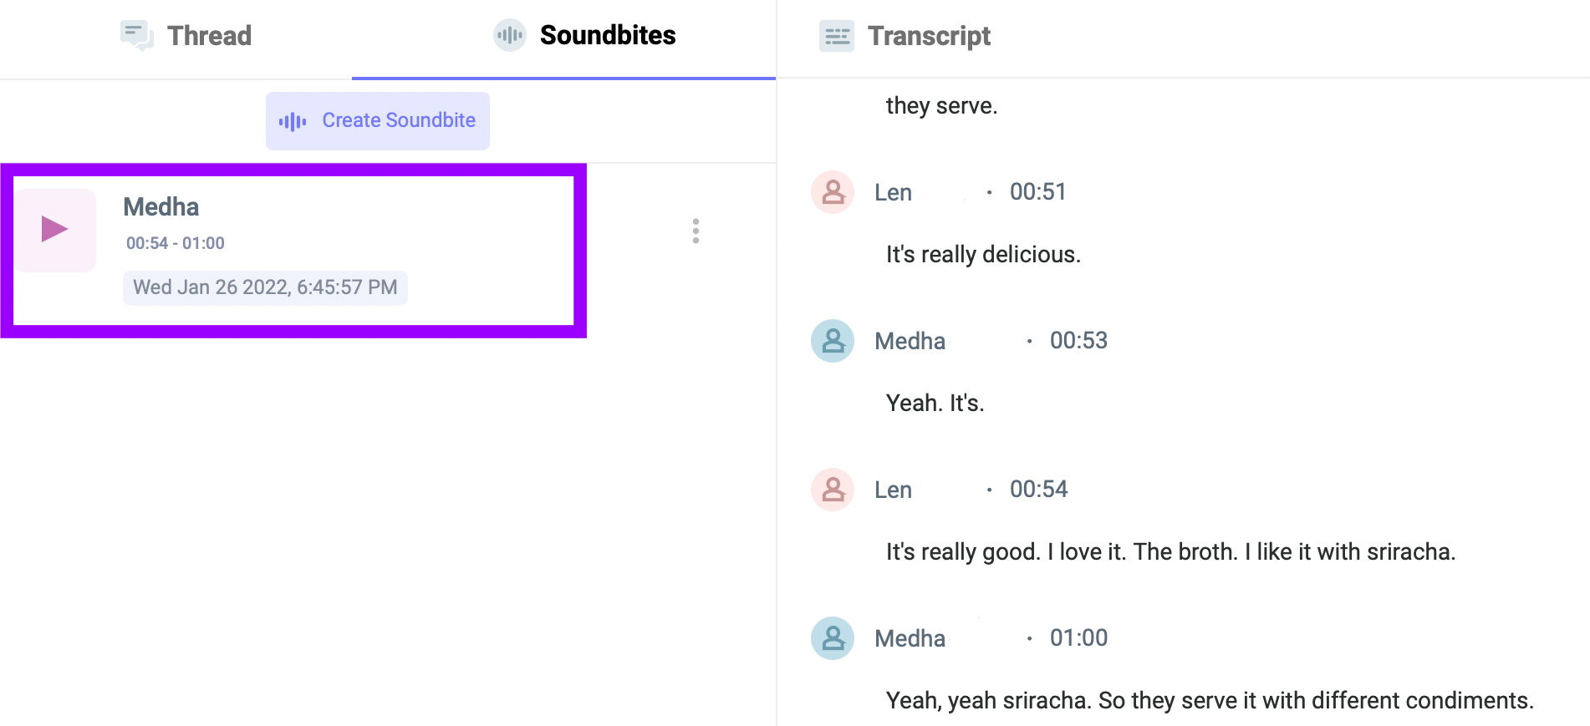Screen dimensions: 1590x726
Task: Click the waveform icon inside Create Soundbite
Action: click(293, 122)
